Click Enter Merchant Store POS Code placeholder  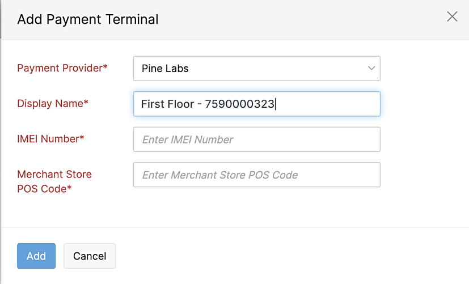pyautogui.click(x=220, y=175)
